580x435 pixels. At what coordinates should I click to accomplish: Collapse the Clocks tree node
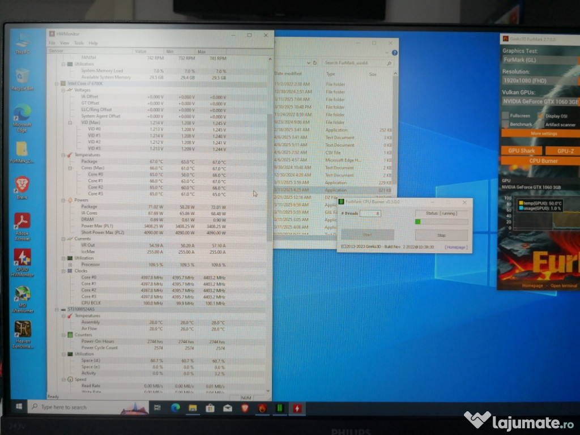click(x=63, y=271)
